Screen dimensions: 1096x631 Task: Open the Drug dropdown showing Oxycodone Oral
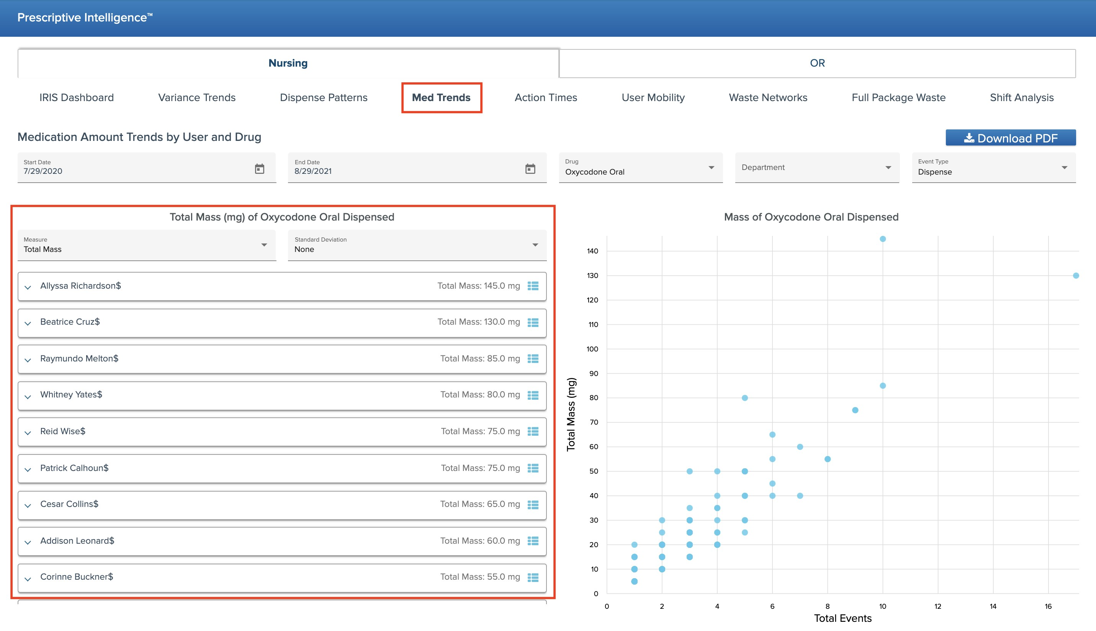click(640, 168)
